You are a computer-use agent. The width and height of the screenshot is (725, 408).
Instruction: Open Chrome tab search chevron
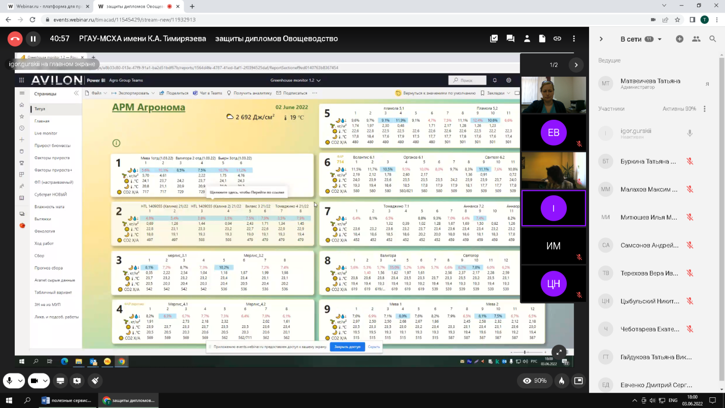click(665, 6)
